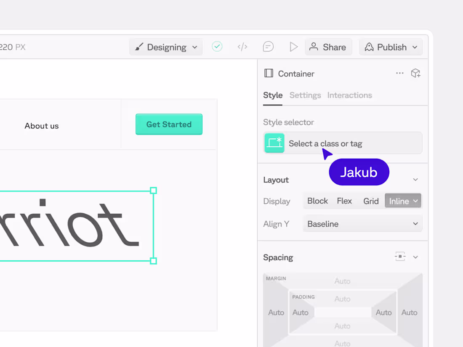Viewport: 463px width, 347px height.
Task: Set display to Flex
Action: click(344, 201)
